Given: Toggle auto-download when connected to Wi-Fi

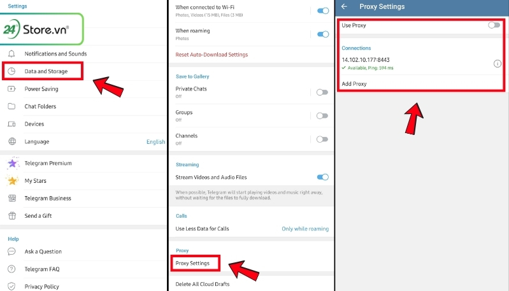Looking at the screenshot, I should click(x=323, y=11).
